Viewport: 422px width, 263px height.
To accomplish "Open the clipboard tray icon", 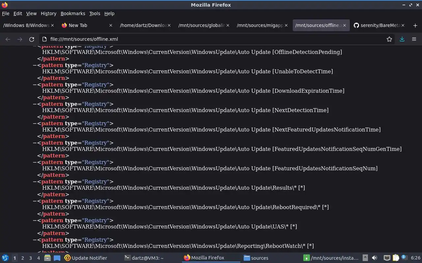I will click(395, 258).
